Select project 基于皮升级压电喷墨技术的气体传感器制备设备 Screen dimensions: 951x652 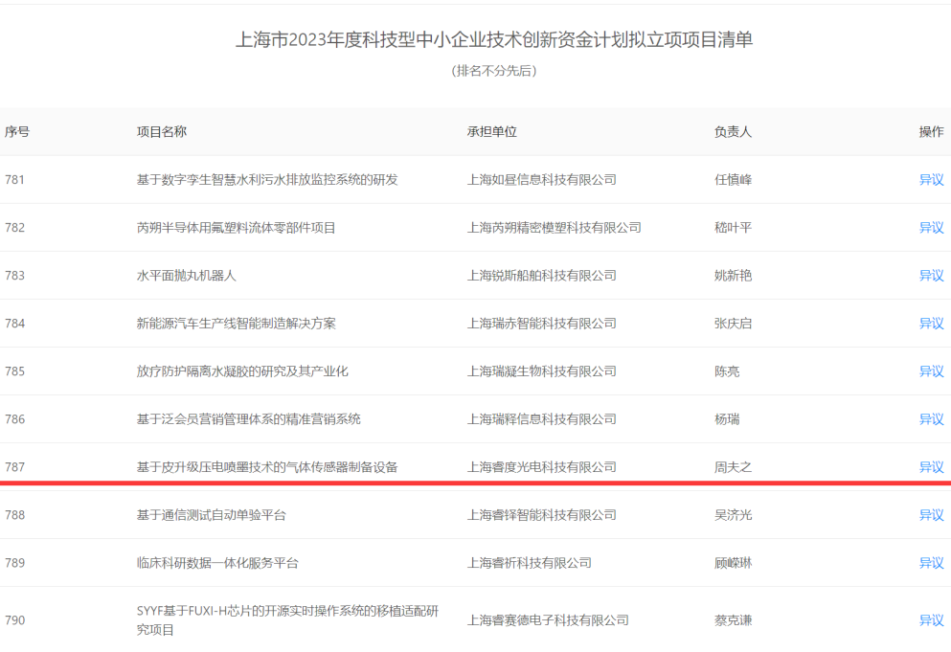click(267, 467)
